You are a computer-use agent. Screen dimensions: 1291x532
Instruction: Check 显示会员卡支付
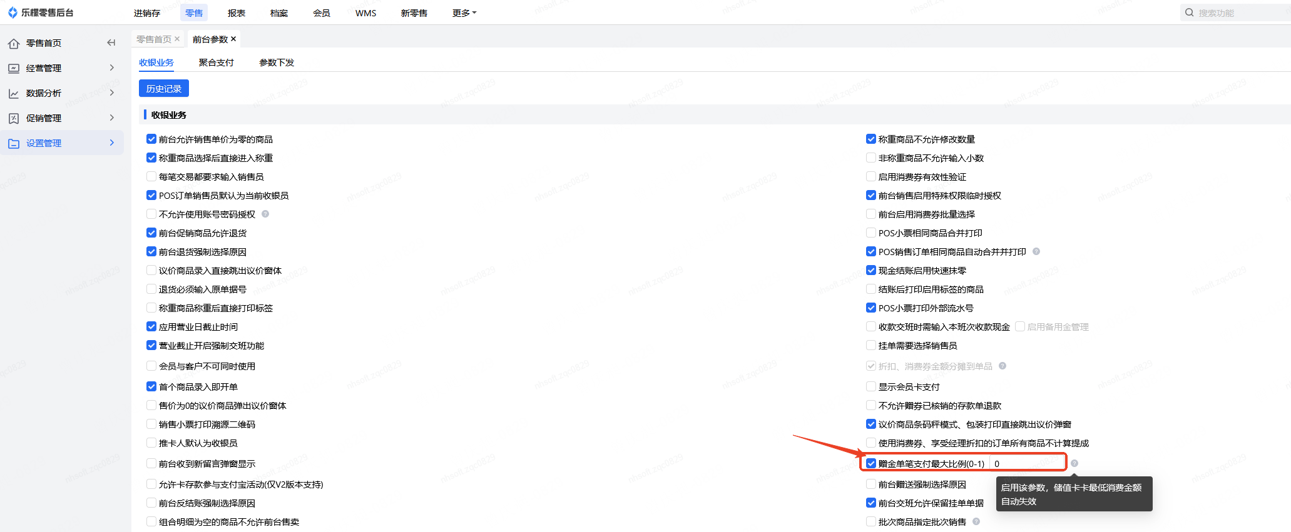pos(871,386)
